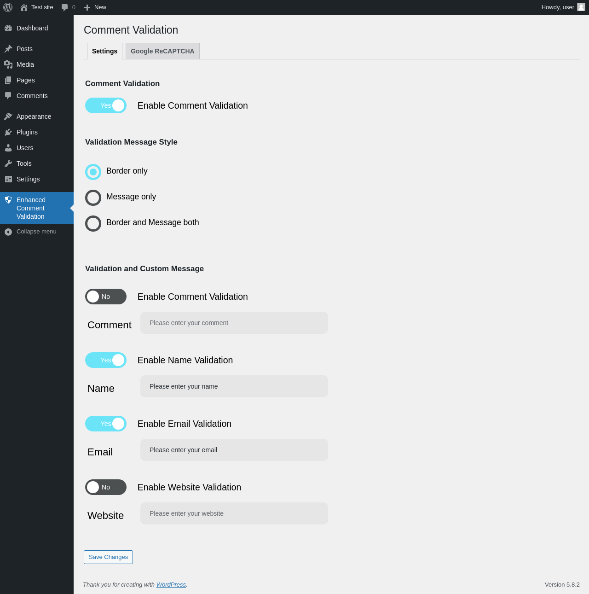Image resolution: width=589 pixels, height=594 pixels.
Task: Click the Email message input field
Action: (x=234, y=450)
